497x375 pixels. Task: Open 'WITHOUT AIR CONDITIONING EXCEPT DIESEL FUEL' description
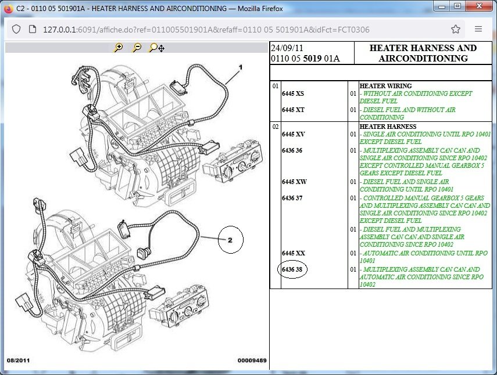(x=416, y=97)
